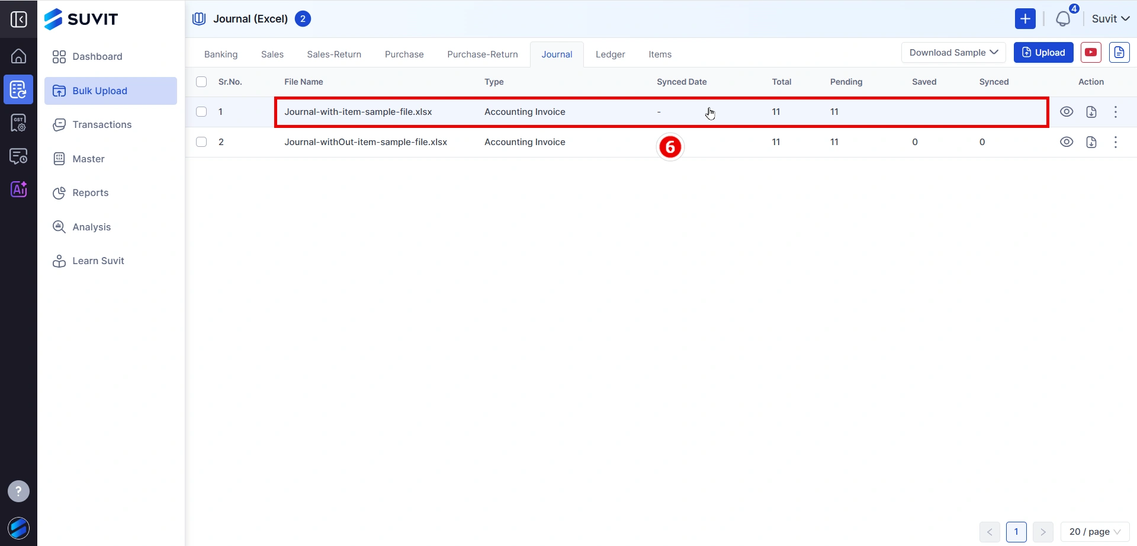Click the blue count badge 2 near title
This screenshot has width=1137, height=546.
pos(303,19)
